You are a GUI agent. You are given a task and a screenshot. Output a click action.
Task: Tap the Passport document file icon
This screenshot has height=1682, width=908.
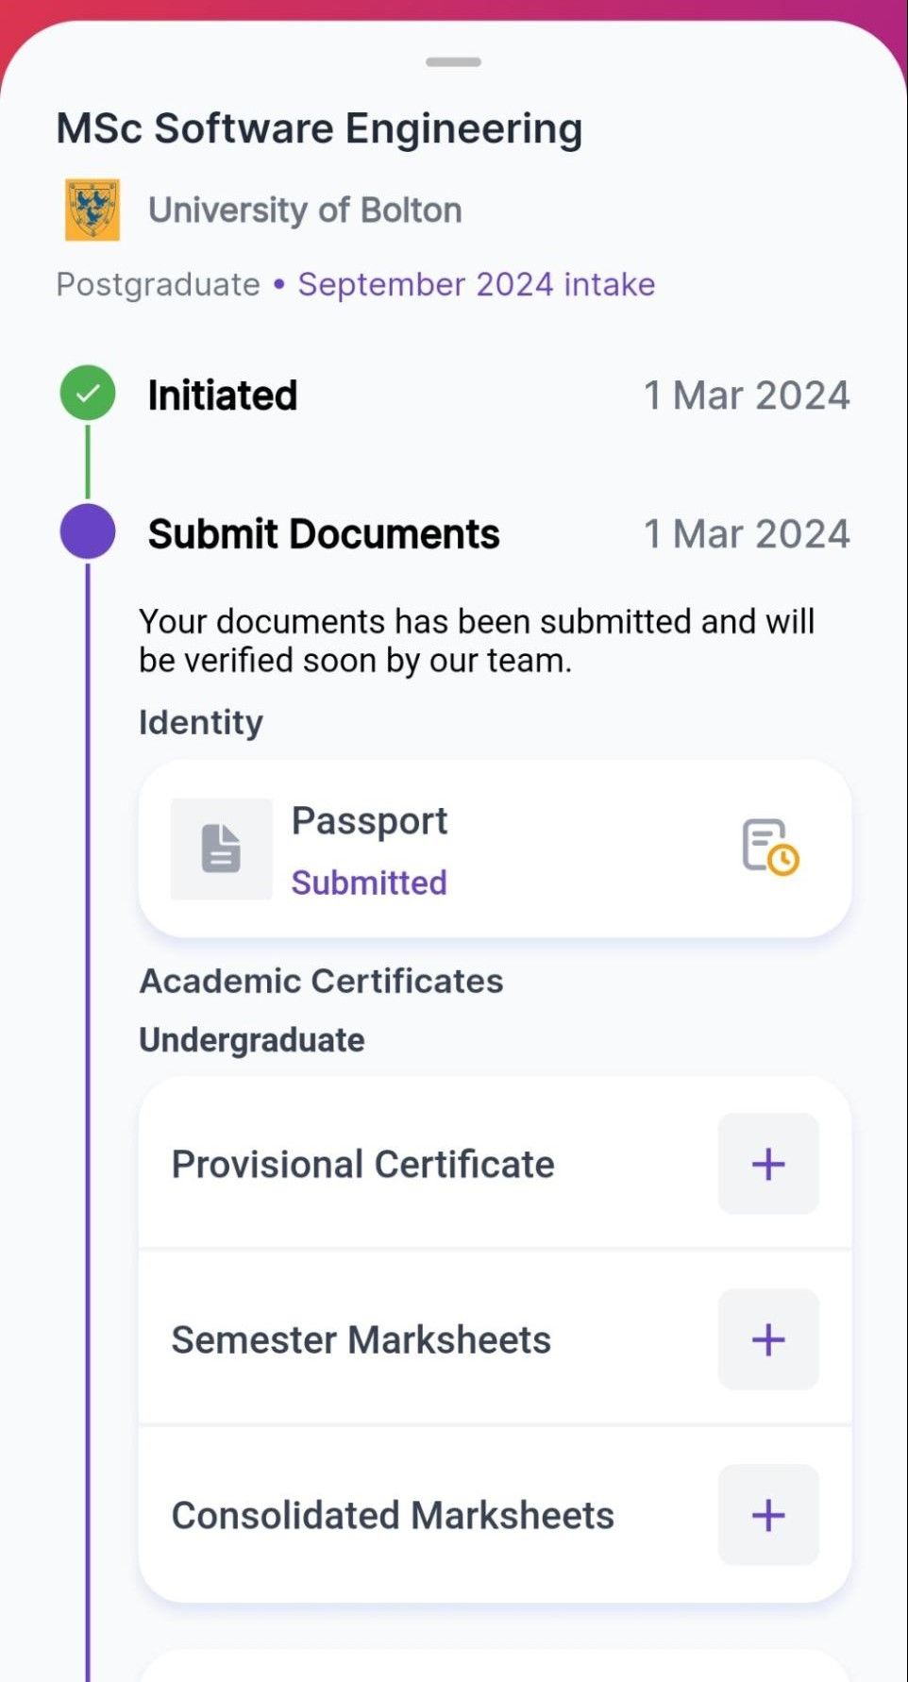[221, 849]
